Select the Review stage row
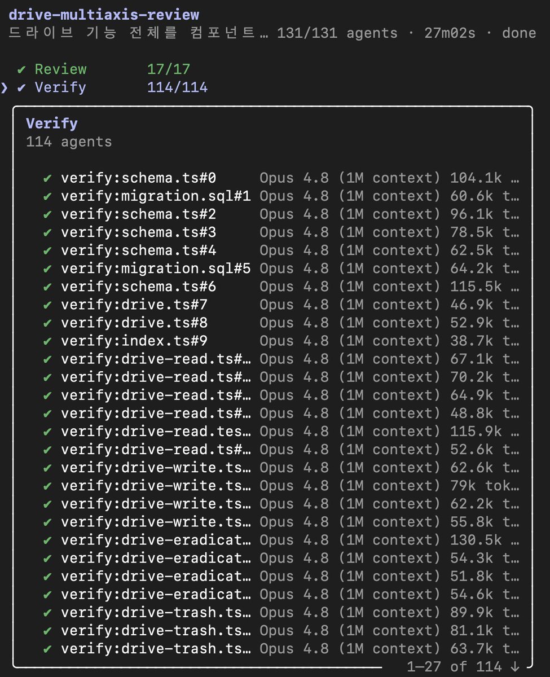This screenshot has height=677, width=550. 104,69
